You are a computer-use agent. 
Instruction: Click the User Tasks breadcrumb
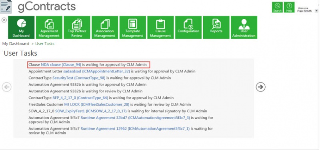(45, 44)
